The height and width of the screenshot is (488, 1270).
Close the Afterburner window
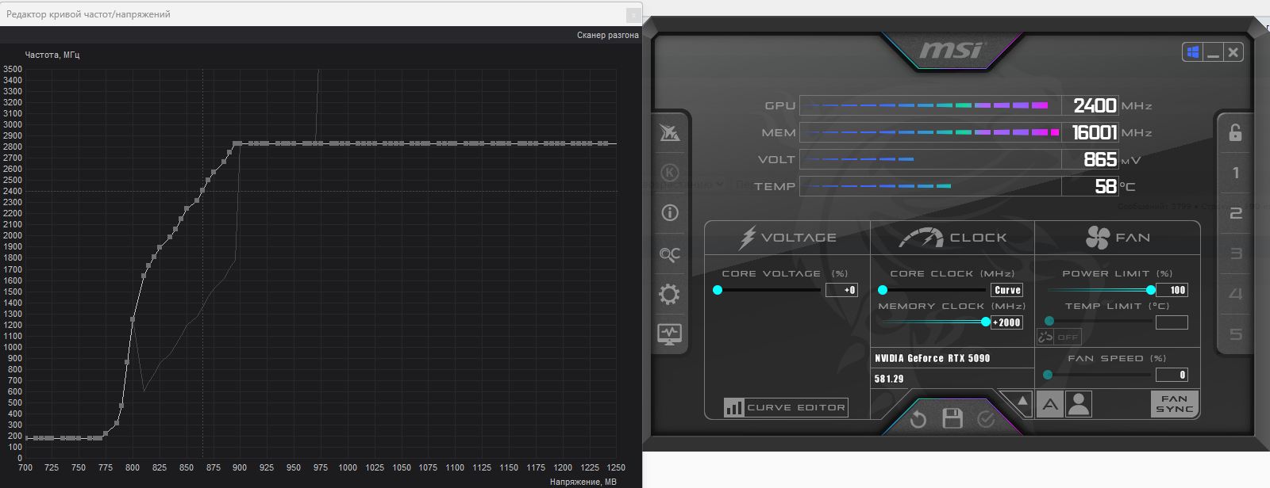click(x=1233, y=52)
